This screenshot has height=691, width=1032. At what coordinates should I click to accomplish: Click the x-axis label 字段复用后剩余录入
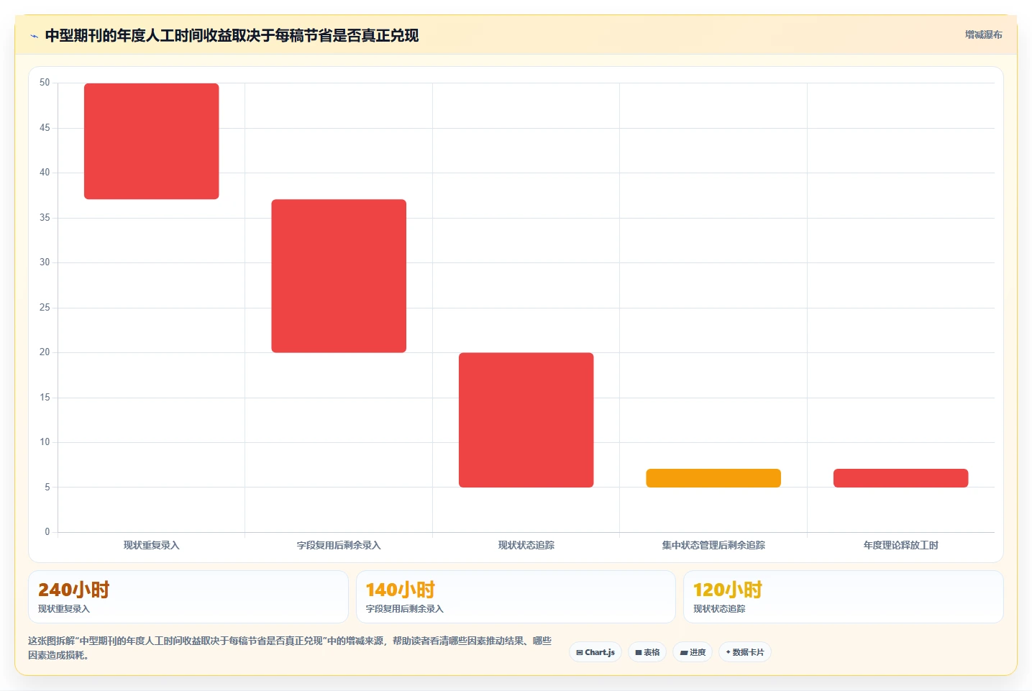coord(339,545)
